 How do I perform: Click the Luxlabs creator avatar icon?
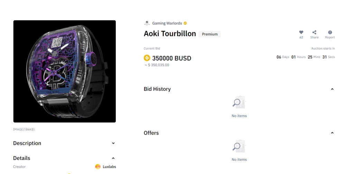click(x=98, y=167)
